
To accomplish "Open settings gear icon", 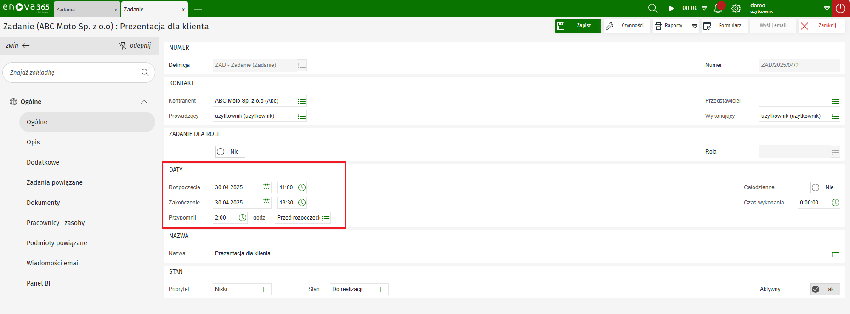I will (x=736, y=8).
